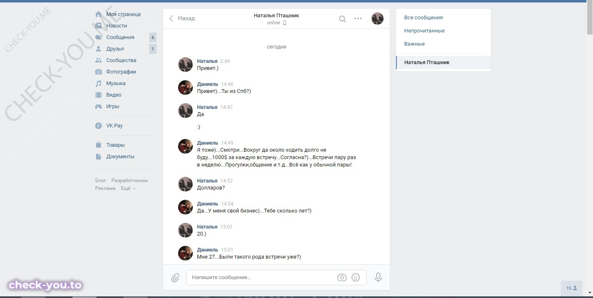Screen dimensions: 593x298
Task: Open the emoji smiley picker
Action: click(356, 277)
